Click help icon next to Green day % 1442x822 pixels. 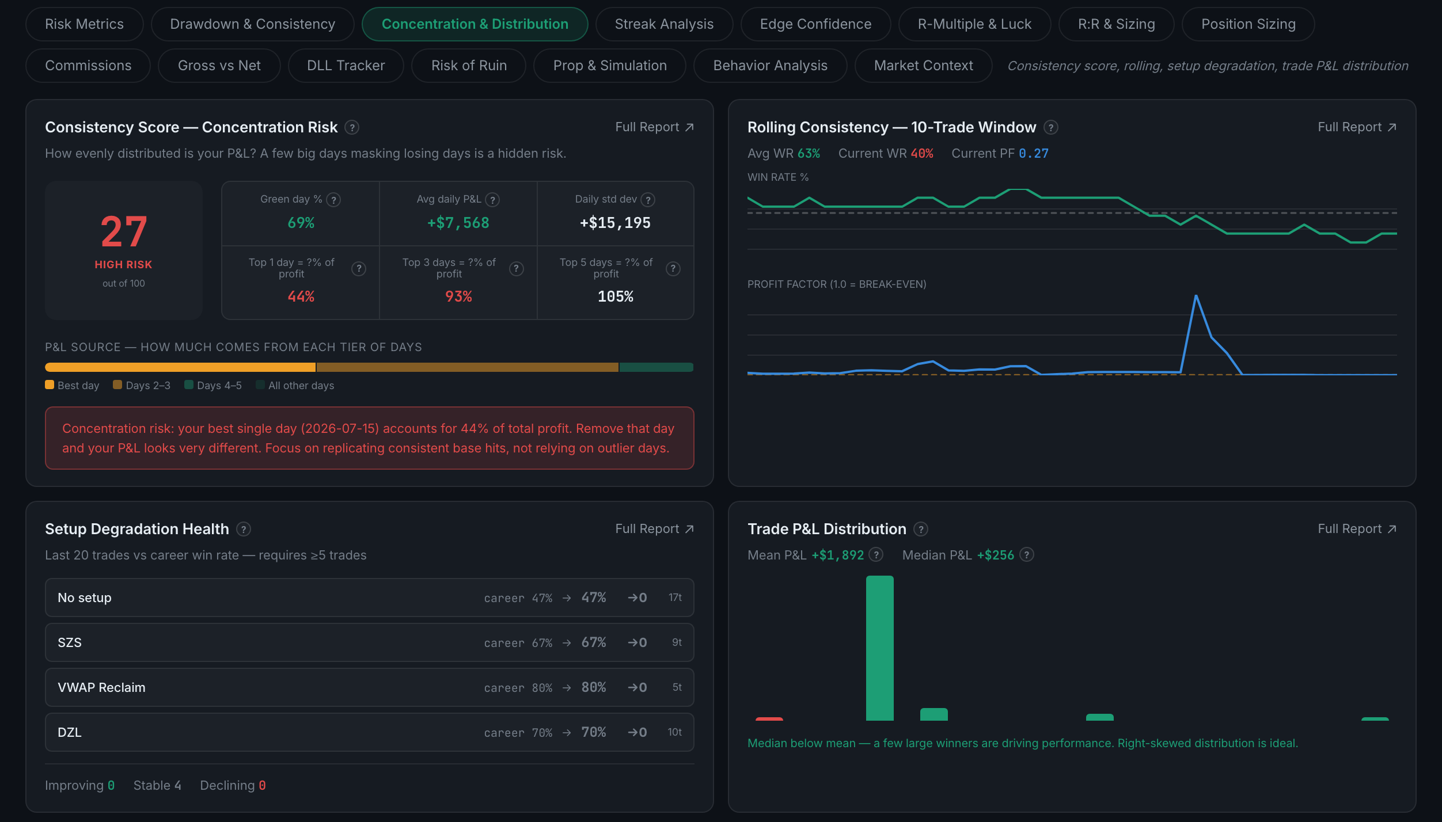[333, 200]
